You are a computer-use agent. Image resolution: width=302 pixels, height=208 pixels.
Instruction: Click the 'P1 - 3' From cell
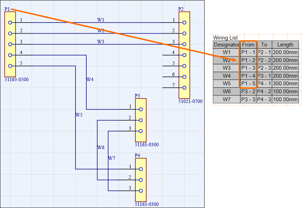(248, 68)
